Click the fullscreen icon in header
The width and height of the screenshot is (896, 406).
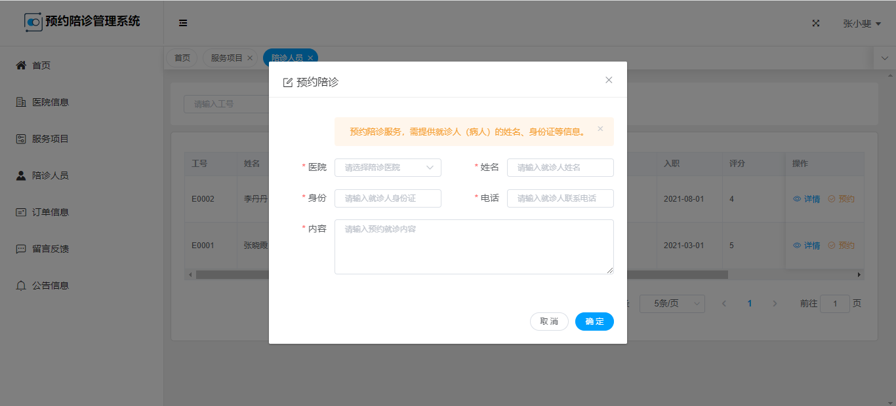(816, 23)
